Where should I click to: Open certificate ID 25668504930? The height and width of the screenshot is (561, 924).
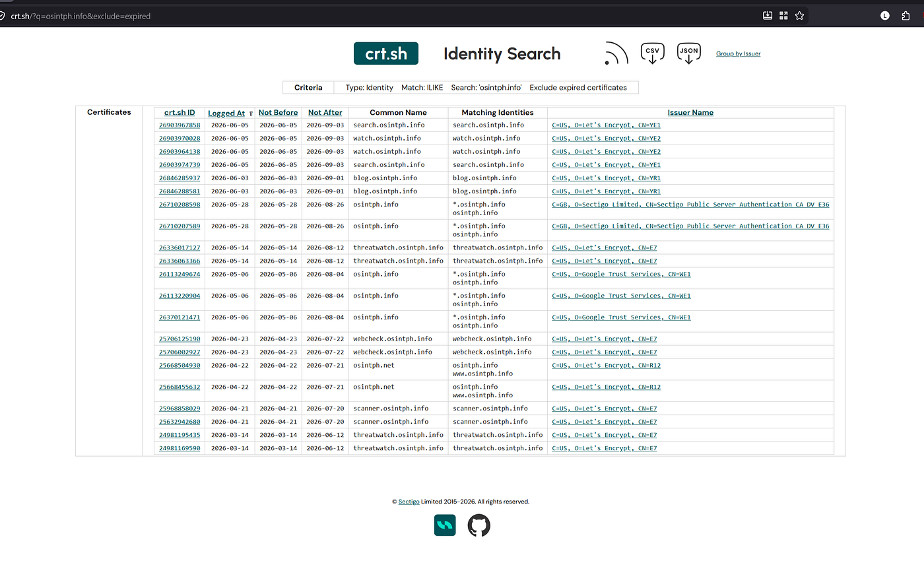pyautogui.click(x=180, y=366)
